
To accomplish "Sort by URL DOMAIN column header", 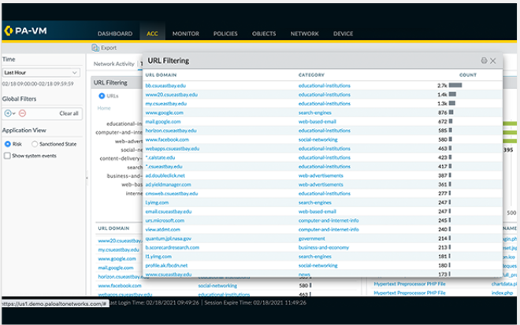I will (x=161, y=75).
